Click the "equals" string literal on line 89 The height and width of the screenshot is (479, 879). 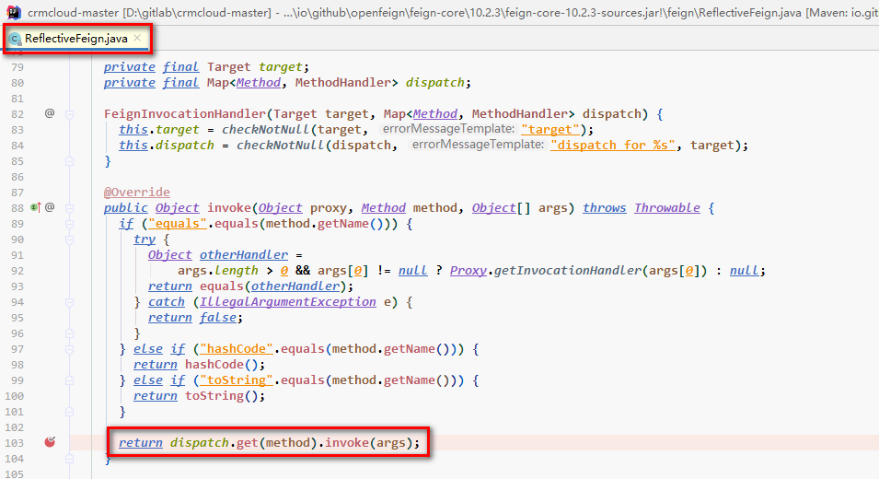coord(178,223)
